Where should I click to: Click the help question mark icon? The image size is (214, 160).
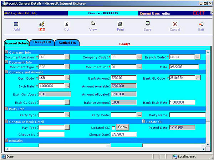point(212,13)
